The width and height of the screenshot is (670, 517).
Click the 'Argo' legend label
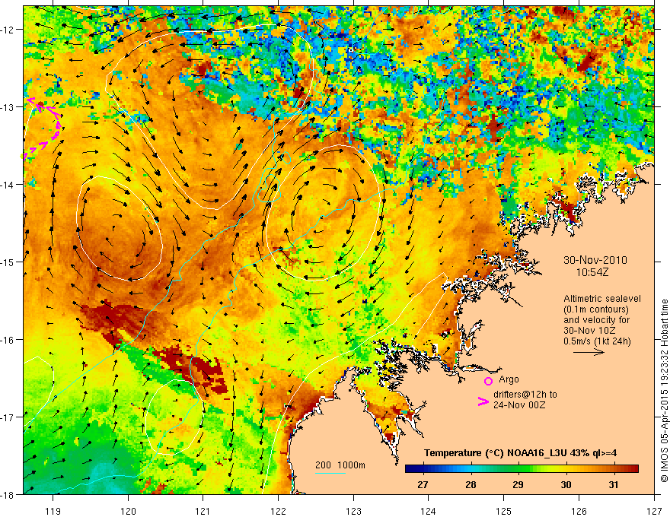[509, 379]
